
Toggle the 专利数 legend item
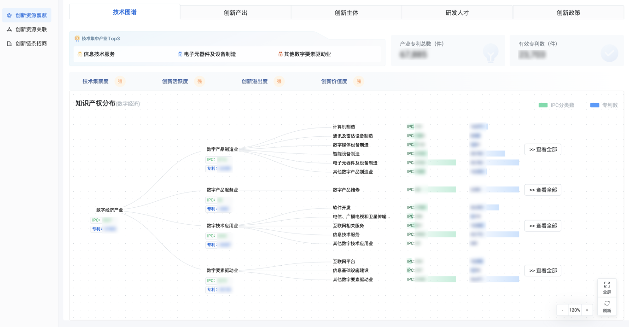pos(604,105)
